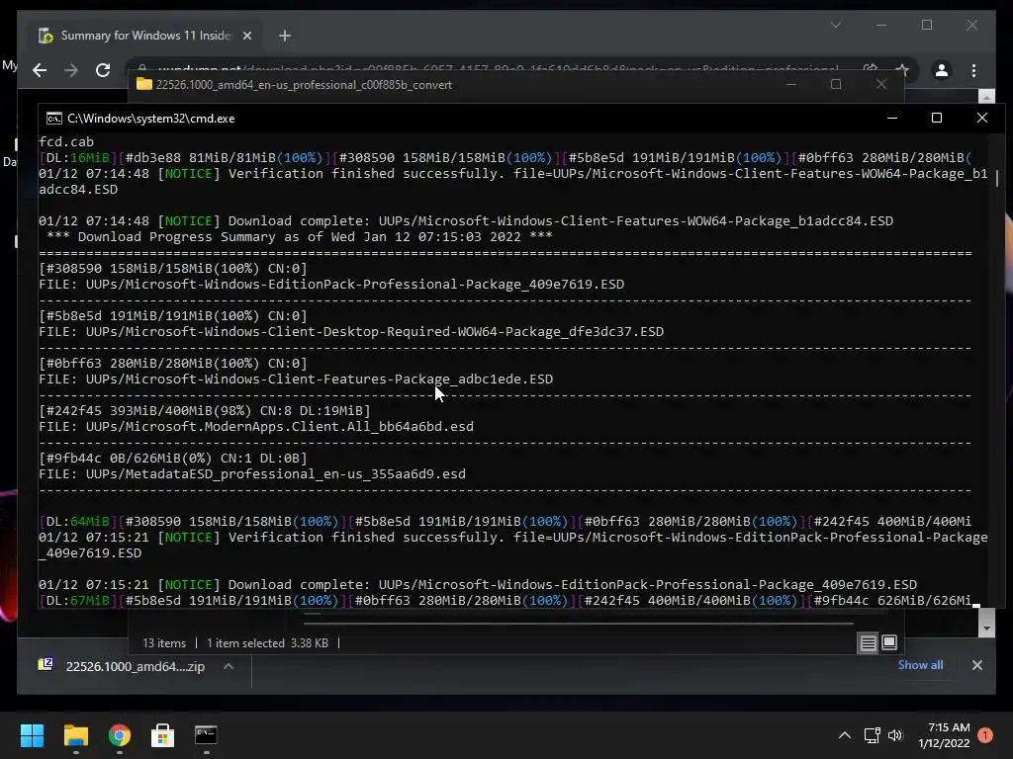The image size is (1013, 759).
Task: Click '1 item selected 3.38 KB' status
Action: 267,643
